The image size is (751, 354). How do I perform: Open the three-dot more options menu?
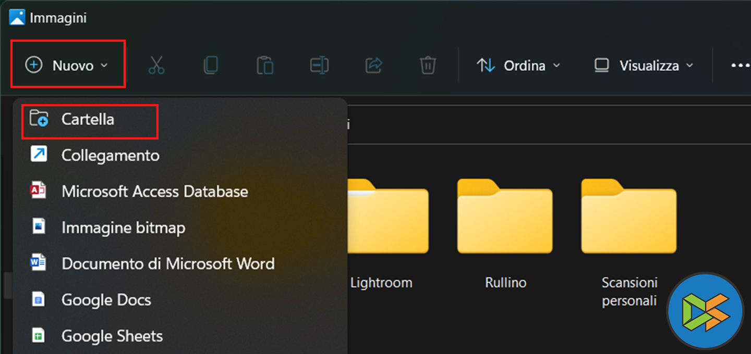click(740, 66)
